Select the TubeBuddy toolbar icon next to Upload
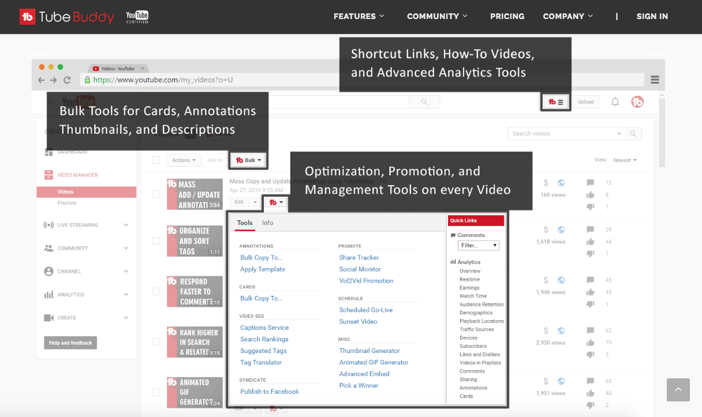 point(555,102)
